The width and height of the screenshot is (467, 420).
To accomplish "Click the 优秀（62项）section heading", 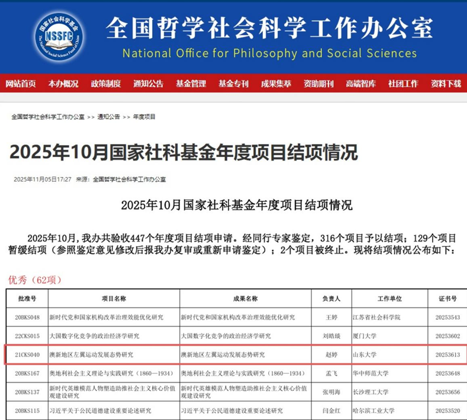I will [35, 279].
